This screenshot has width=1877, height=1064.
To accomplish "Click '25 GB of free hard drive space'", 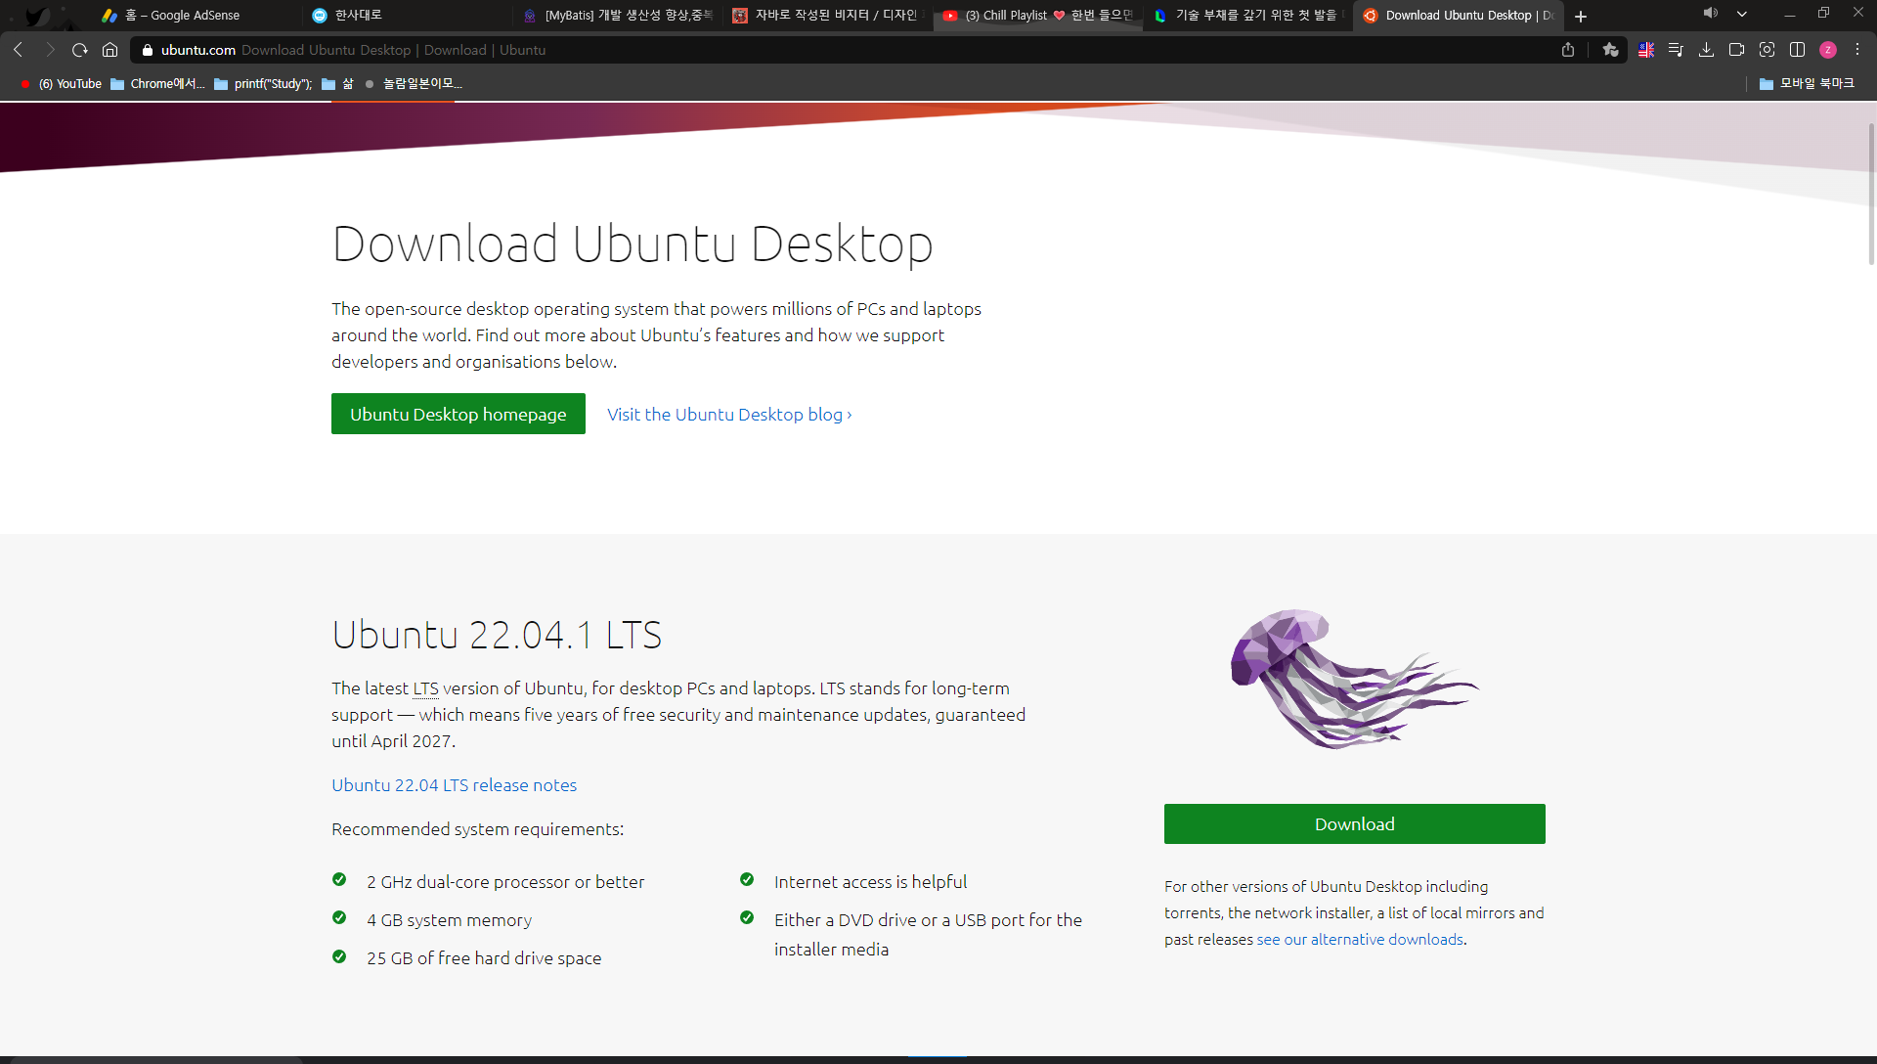I will [484, 958].
